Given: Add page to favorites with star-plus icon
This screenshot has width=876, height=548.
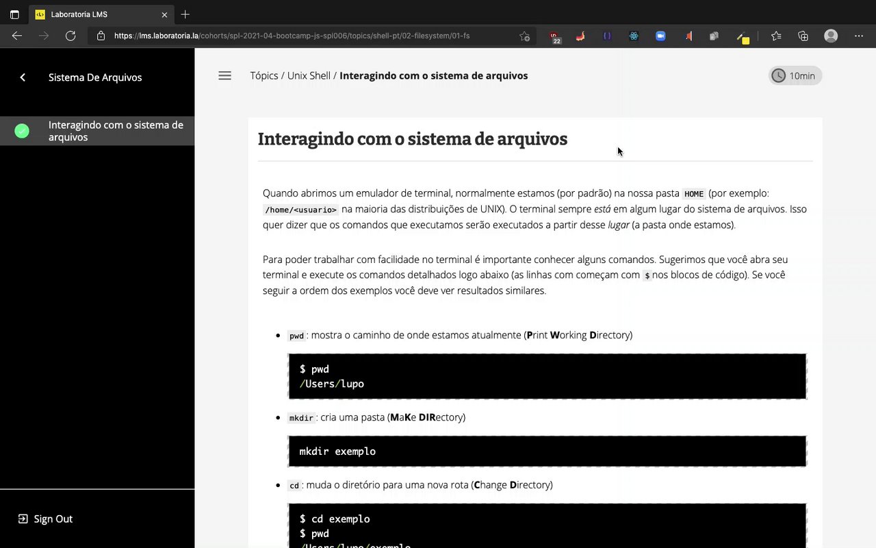Looking at the screenshot, I should click(525, 36).
